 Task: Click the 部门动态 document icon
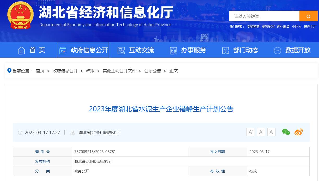click(225, 50)
